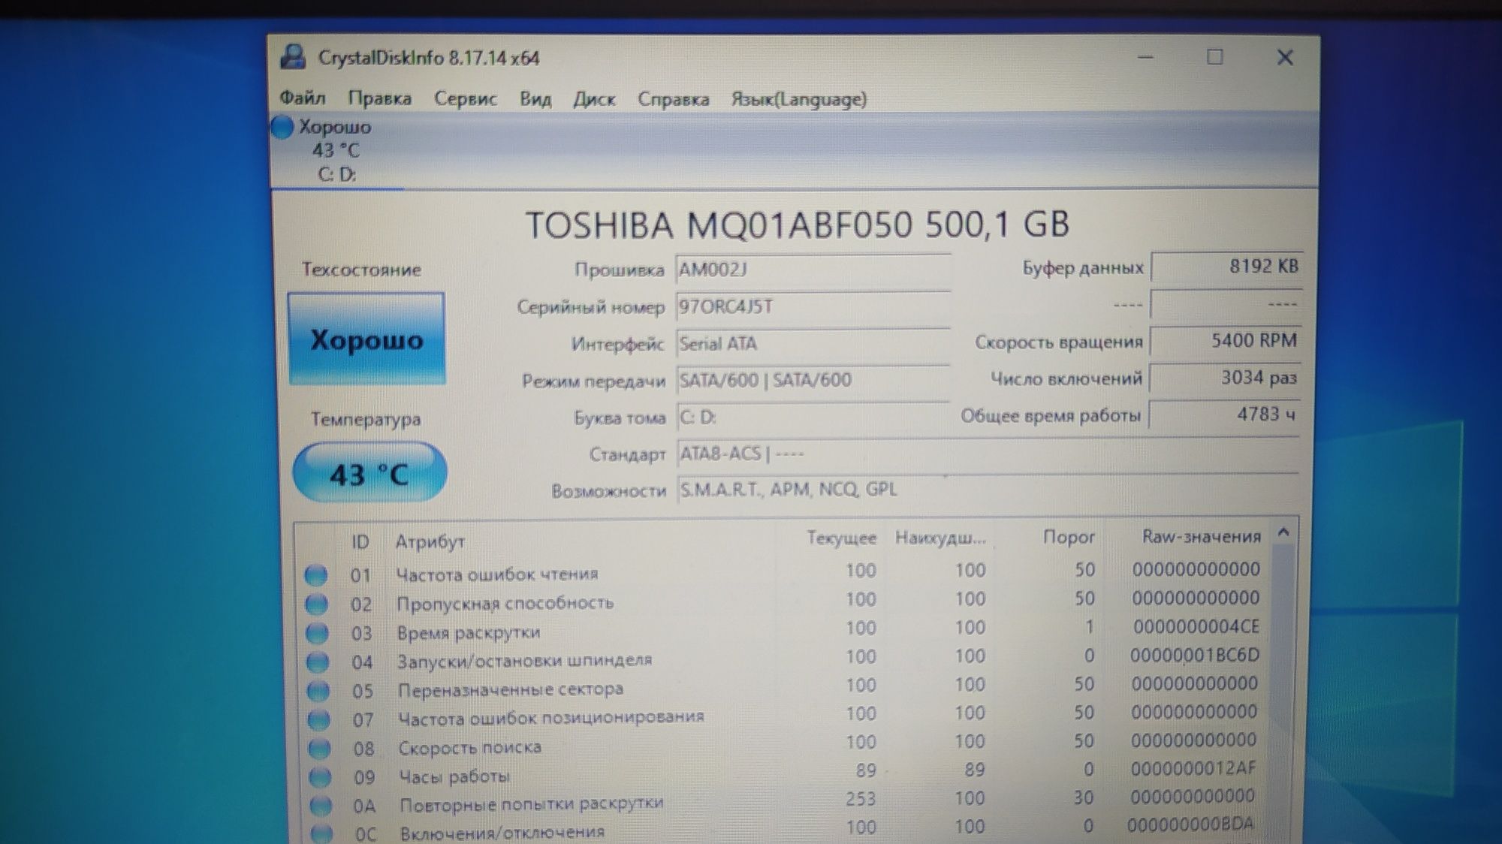The image size is (1502, 844).
Task: Click status circle for attribute 04
Action: pos(318,662)
